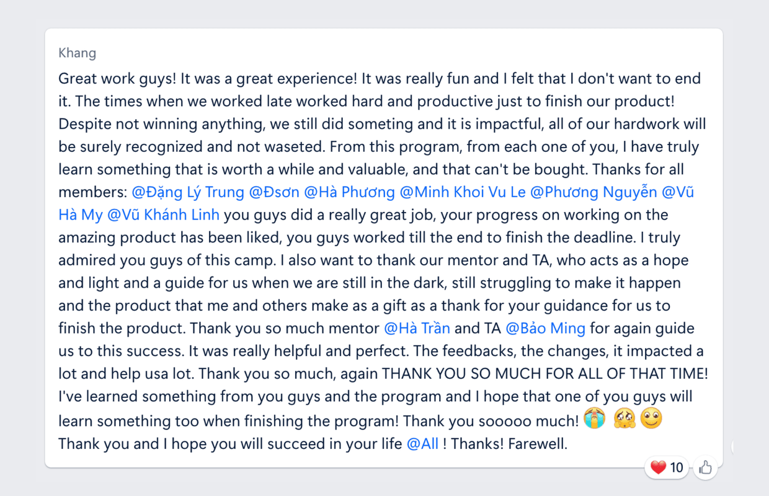The image size is (769, 496).
Task: Open the @Vũ Khánh Linh mention
Action: pos(163,215)
